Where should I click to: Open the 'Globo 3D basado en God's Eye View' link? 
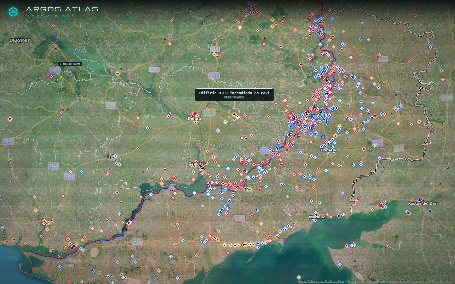(x=321, y=281)
